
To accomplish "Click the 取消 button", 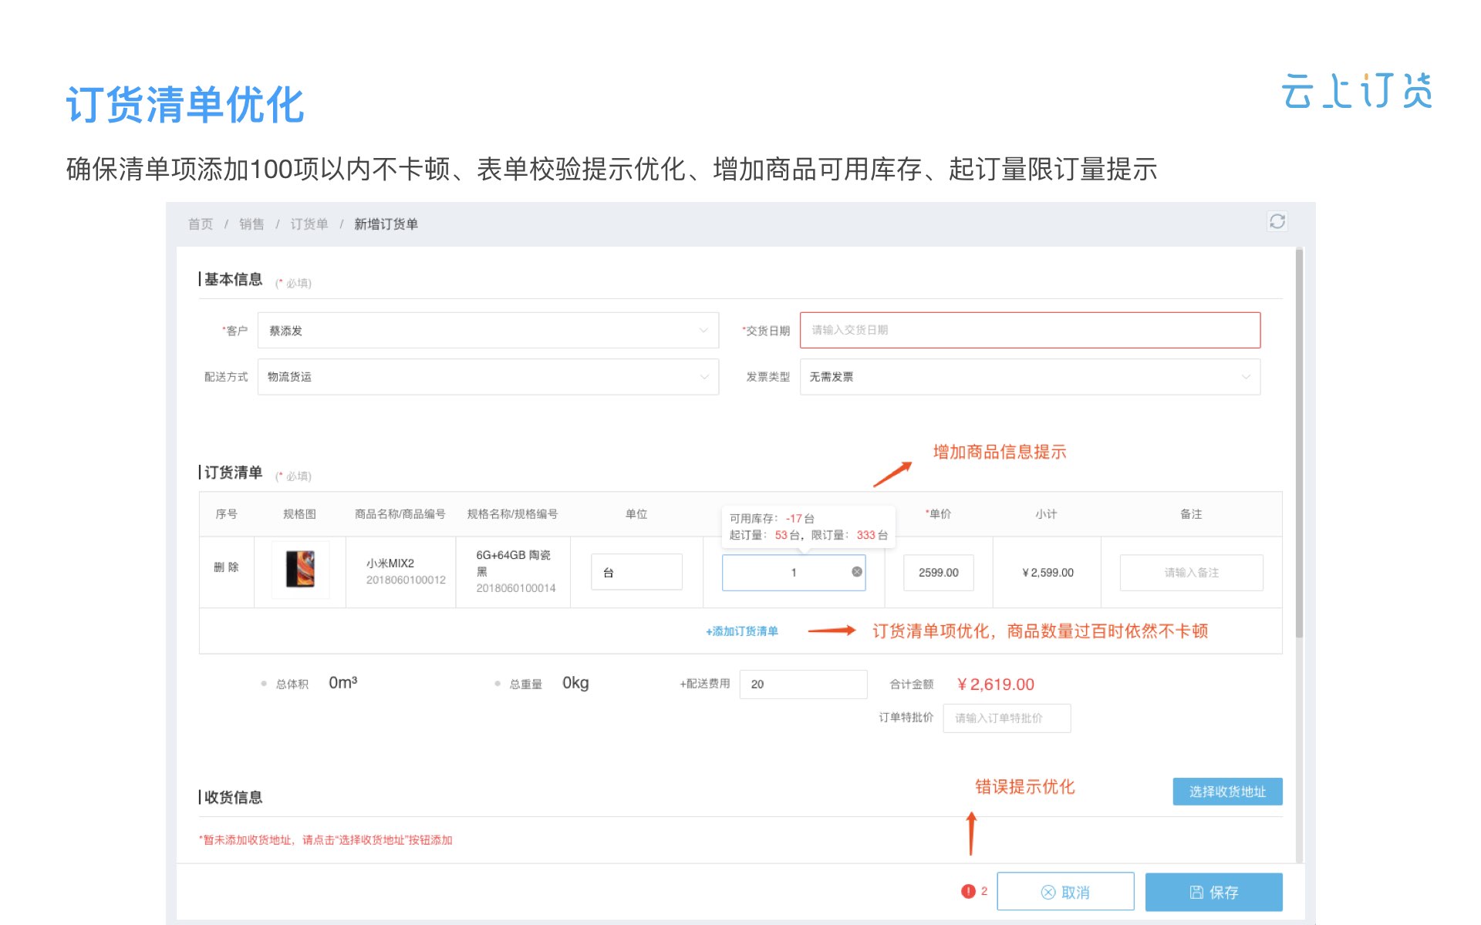I will point(1065,892).
